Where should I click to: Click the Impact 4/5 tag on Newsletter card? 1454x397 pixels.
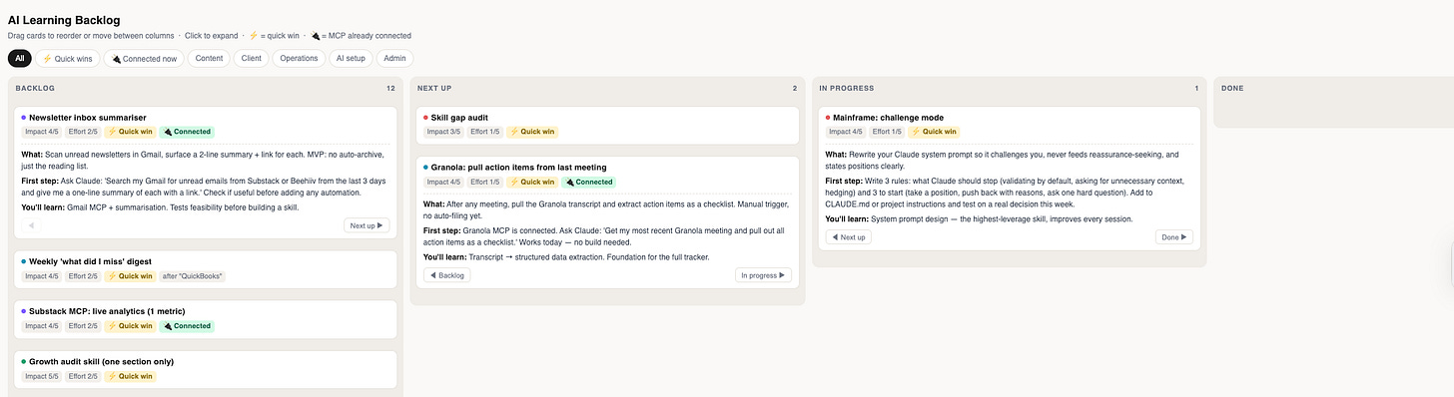click(x=40, y=132)
